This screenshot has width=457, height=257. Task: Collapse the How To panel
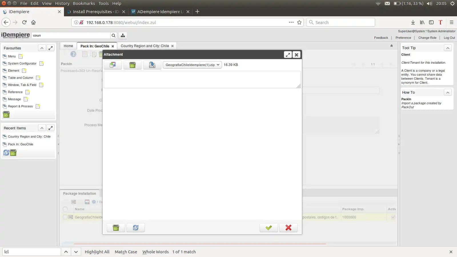point(448,93)
